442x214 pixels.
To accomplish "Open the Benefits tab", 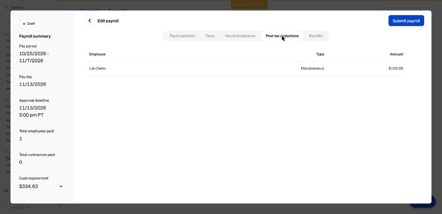I will 316,36.
